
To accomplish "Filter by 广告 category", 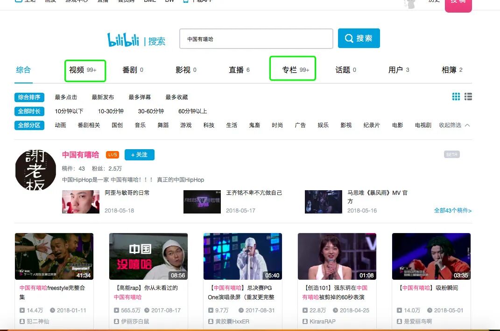I will pos(300,125).
